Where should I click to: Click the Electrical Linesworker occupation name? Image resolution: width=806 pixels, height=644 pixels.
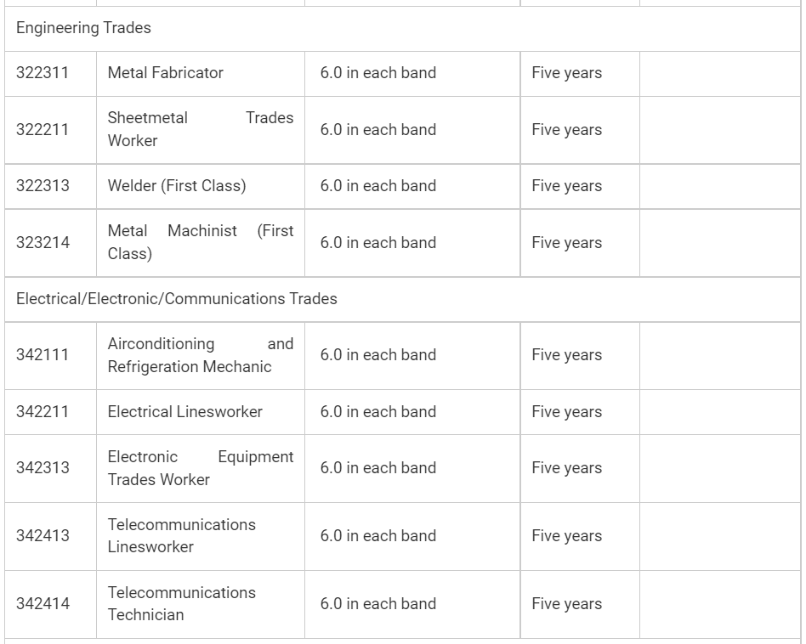click(x=184, y=412)
